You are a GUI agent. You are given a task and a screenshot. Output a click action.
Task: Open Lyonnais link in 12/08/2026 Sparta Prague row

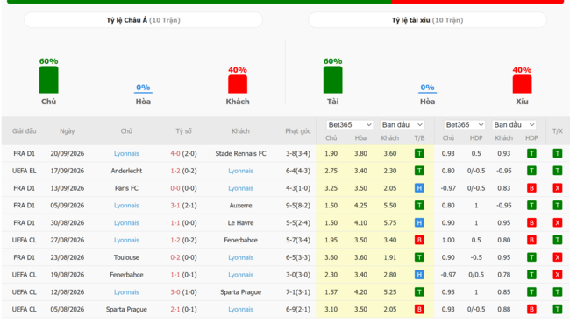[126, 292]
